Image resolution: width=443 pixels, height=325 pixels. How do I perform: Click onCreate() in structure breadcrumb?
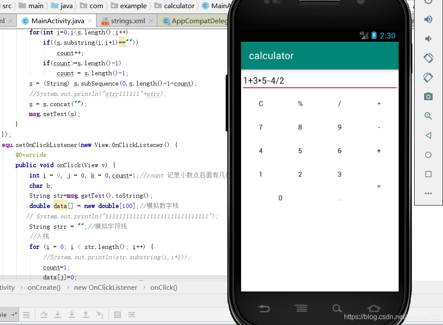pos(44,288)
